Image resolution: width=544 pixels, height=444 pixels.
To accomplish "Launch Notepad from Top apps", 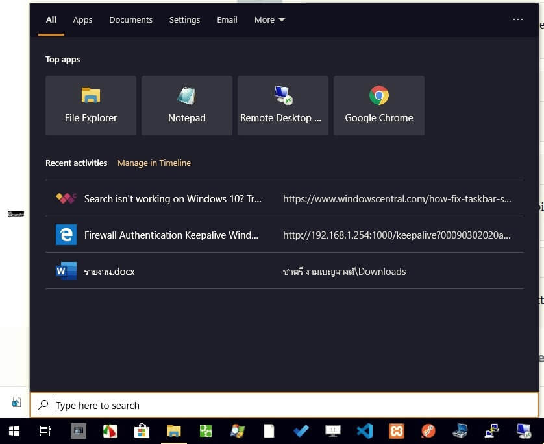I will (187, 105).
